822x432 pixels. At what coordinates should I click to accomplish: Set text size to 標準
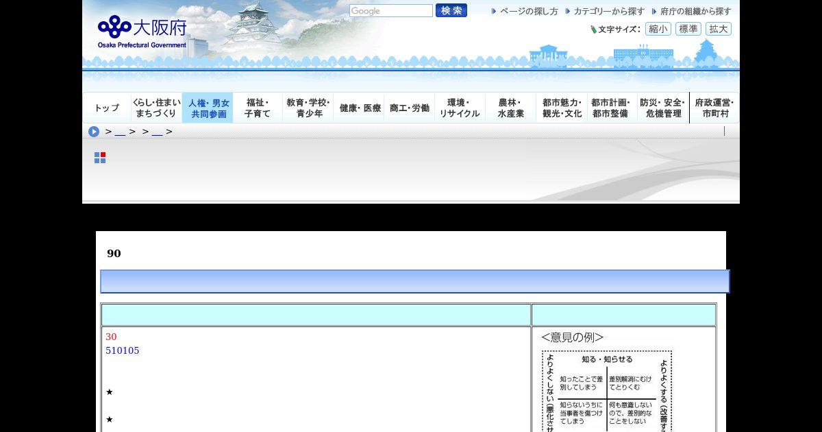(x=688, y=29)
